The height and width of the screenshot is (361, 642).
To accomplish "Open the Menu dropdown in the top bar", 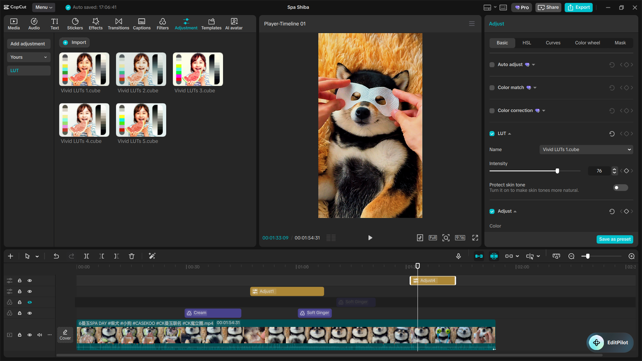I will (43, 7).
